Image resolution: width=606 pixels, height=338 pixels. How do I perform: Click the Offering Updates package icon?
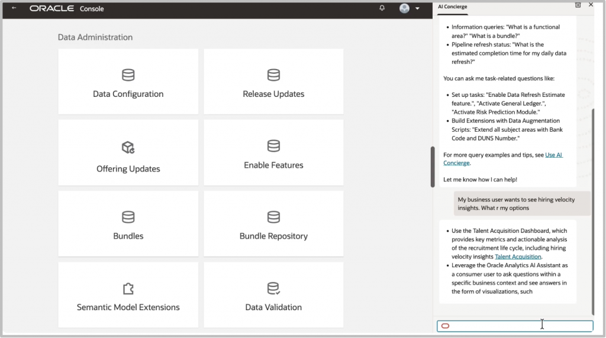pyautogui.click(x=128, y=147)
